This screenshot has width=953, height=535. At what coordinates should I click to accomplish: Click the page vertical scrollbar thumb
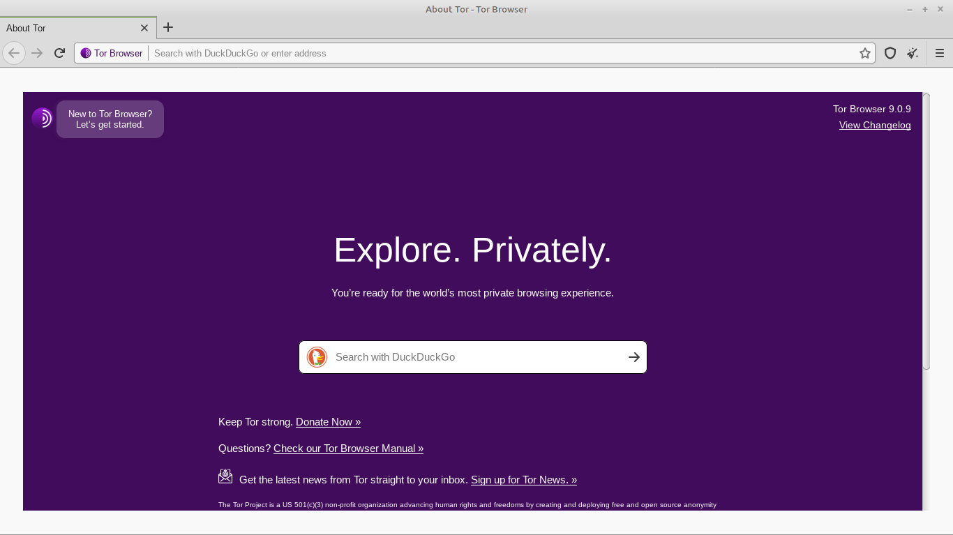(x=926, y=231)
